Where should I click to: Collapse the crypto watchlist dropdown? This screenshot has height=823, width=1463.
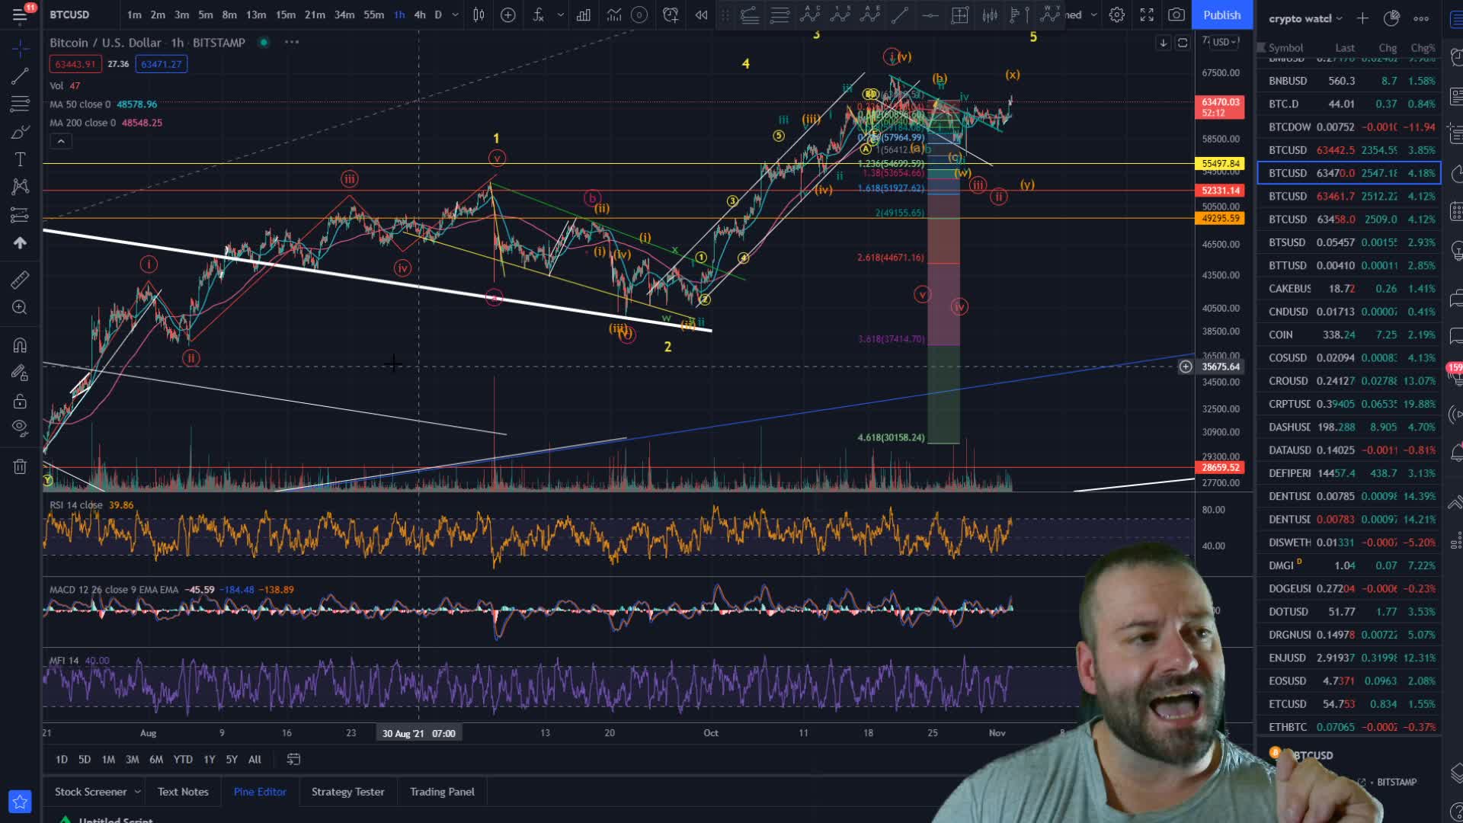[1337, 18]
